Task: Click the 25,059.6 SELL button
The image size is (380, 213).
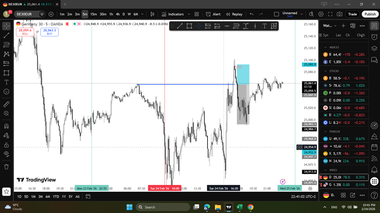Action: tap(25, 32)
